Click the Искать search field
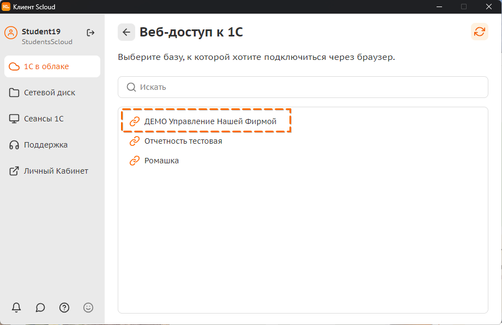The image size is (502, 325). point(303,87)
